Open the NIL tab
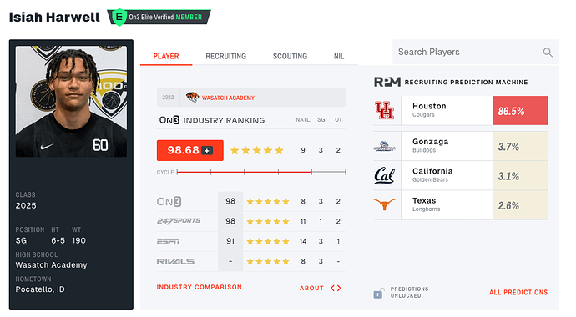 coord(339,56)
